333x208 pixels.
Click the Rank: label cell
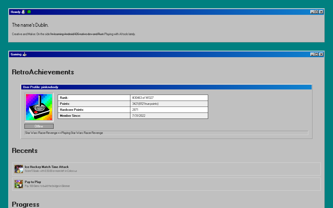tap(94, 98)
